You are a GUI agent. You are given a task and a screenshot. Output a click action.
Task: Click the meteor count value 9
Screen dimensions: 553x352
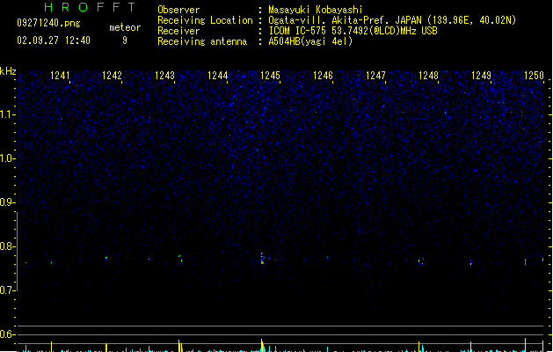125,40
